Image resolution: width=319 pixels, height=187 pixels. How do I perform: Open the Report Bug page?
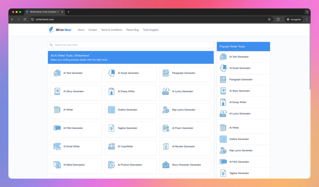(x=133, y=30)
